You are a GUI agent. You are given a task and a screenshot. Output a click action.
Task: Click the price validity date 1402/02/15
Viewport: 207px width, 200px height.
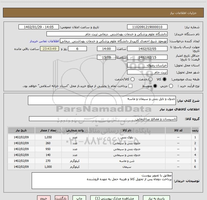pos(147,57)
